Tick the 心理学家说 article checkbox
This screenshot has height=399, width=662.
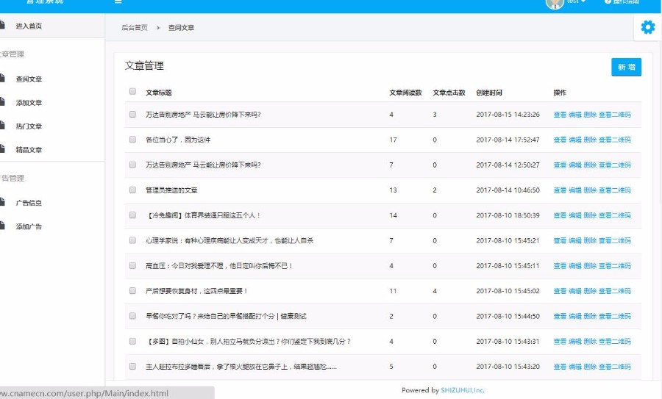[132, 240]
